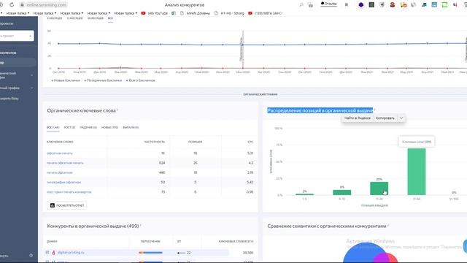Open first Новая папка bookmark folder
This screenshot has height=263, width=467.
(18, 13)
